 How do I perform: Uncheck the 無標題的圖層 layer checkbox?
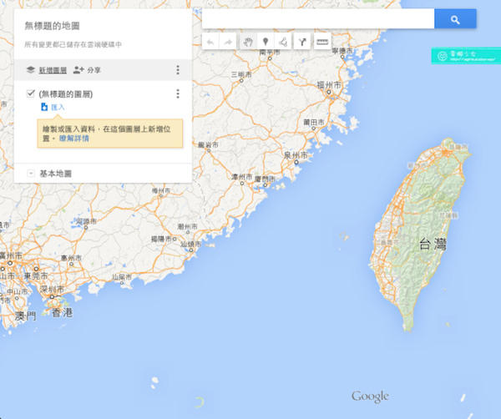point(31,93)
